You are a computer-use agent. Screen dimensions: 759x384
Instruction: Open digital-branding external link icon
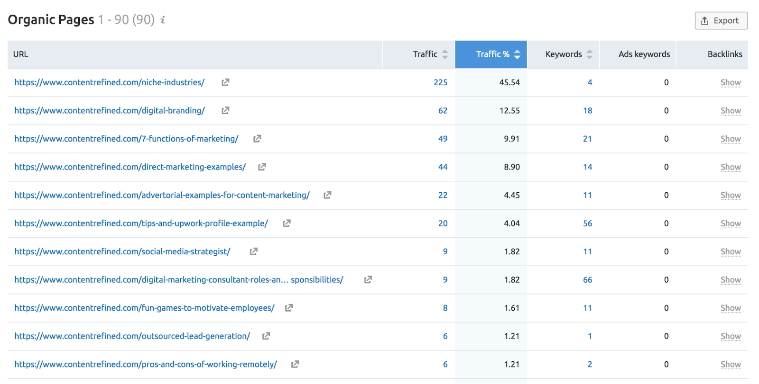225,110
